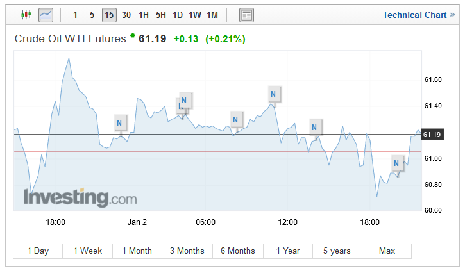The width and height of the screenshot is (465, 273).
Task: Click the 61.60 axis label
Action: click(x=433, y=79)
